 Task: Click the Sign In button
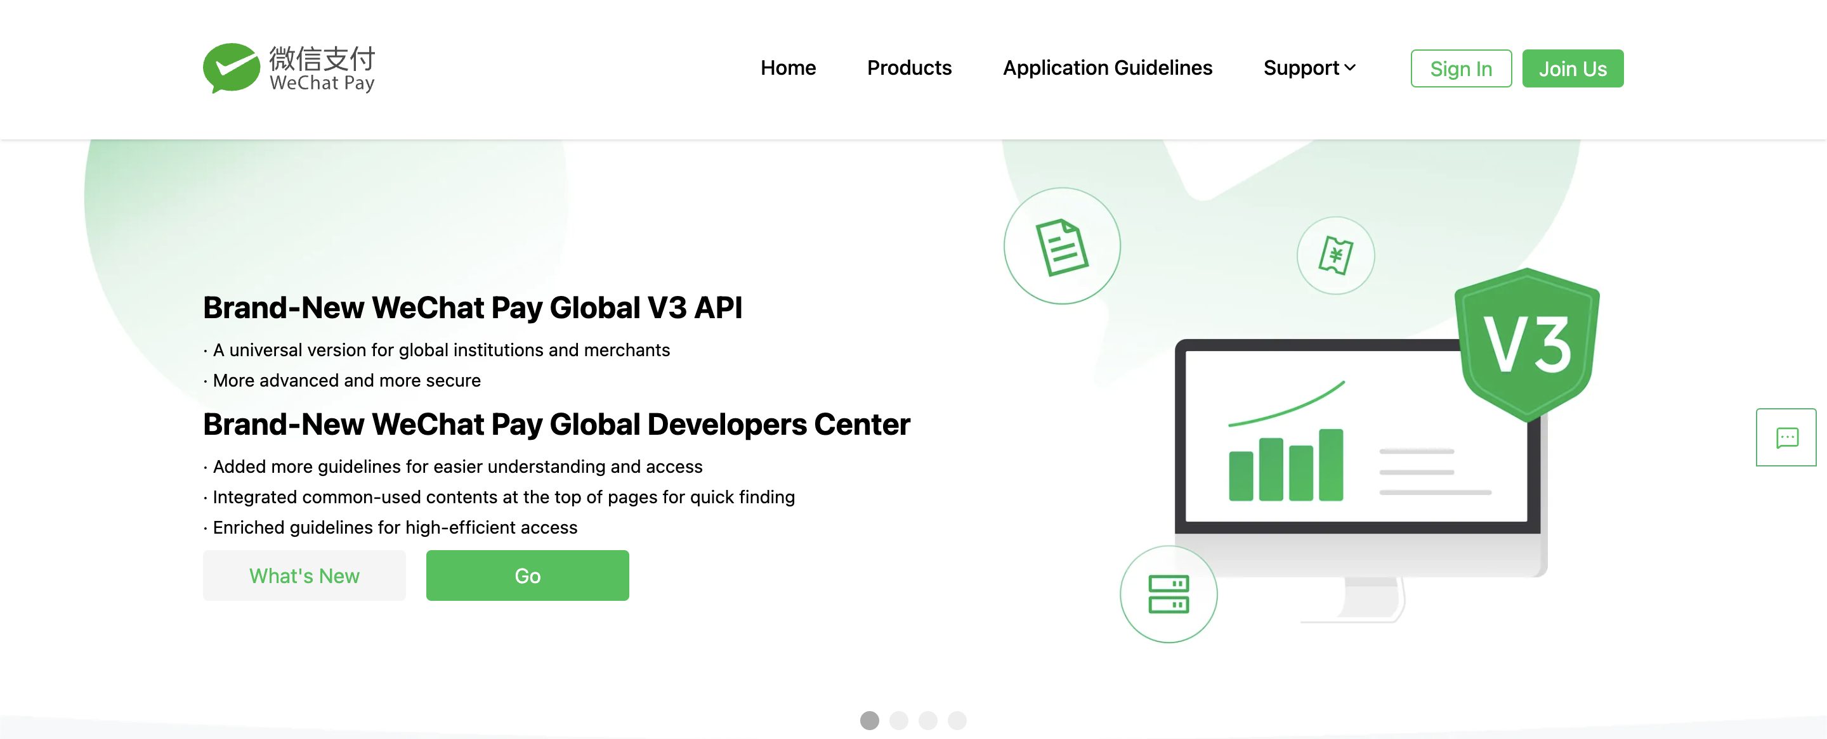coord(1461,68)
